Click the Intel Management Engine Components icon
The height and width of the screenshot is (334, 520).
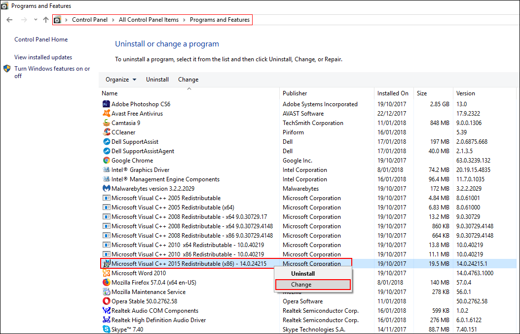106,179
